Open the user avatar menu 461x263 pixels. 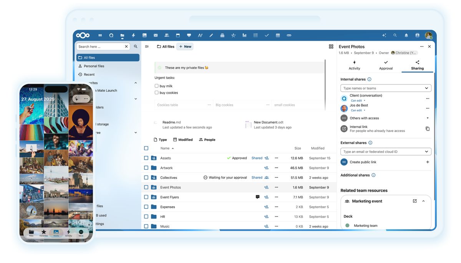point(428,35)
